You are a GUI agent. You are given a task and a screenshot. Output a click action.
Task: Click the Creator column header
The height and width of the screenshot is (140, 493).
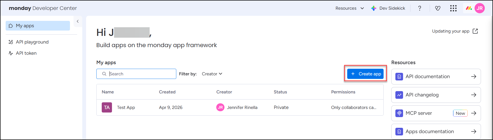point(224,92)
